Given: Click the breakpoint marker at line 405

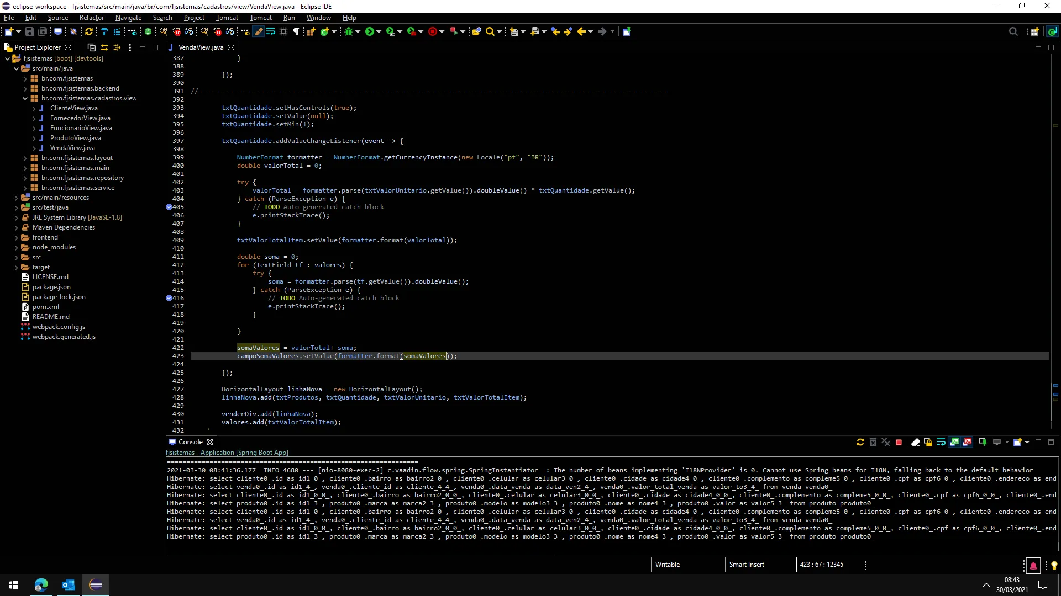Looking at the screenshot, I should click(169, 207).
